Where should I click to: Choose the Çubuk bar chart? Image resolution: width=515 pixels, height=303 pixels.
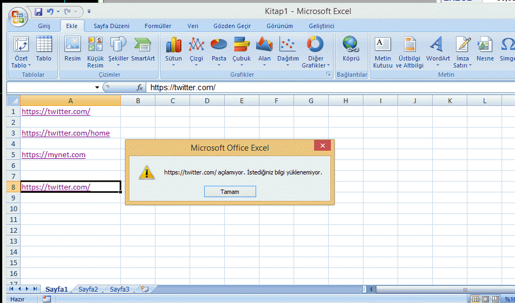coord(242,52)
